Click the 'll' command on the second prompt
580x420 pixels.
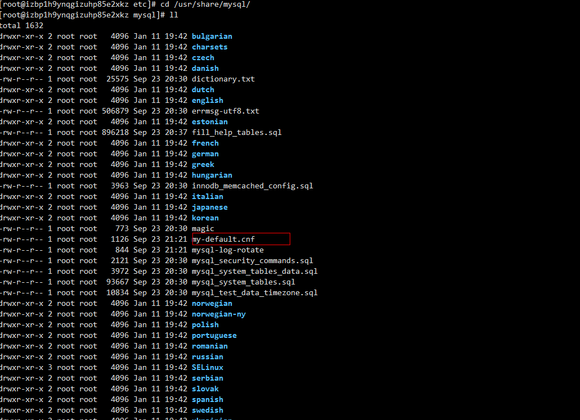pyautogui.click(x=173, y=15)
